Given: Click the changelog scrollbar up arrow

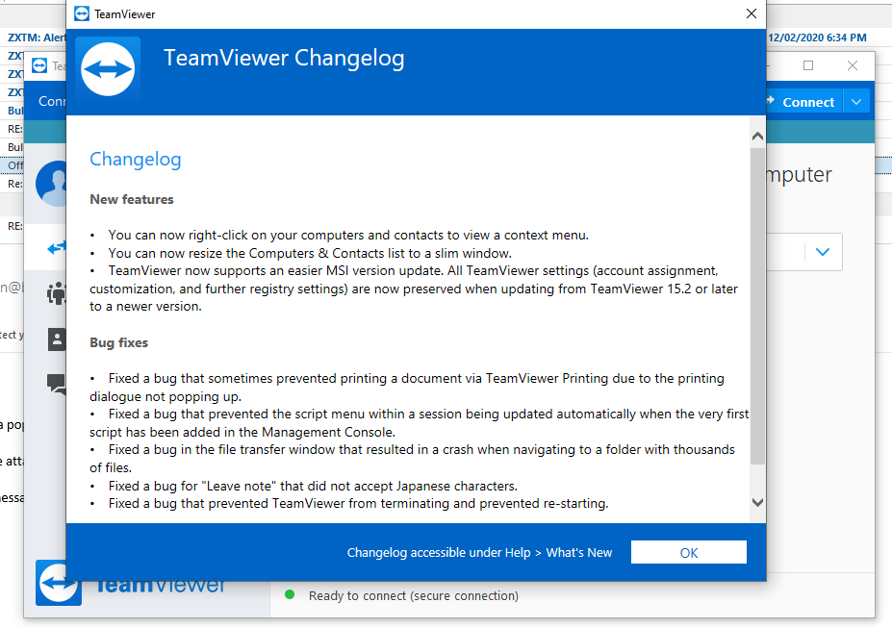Looking at the screenshot, I should (757, 137).
